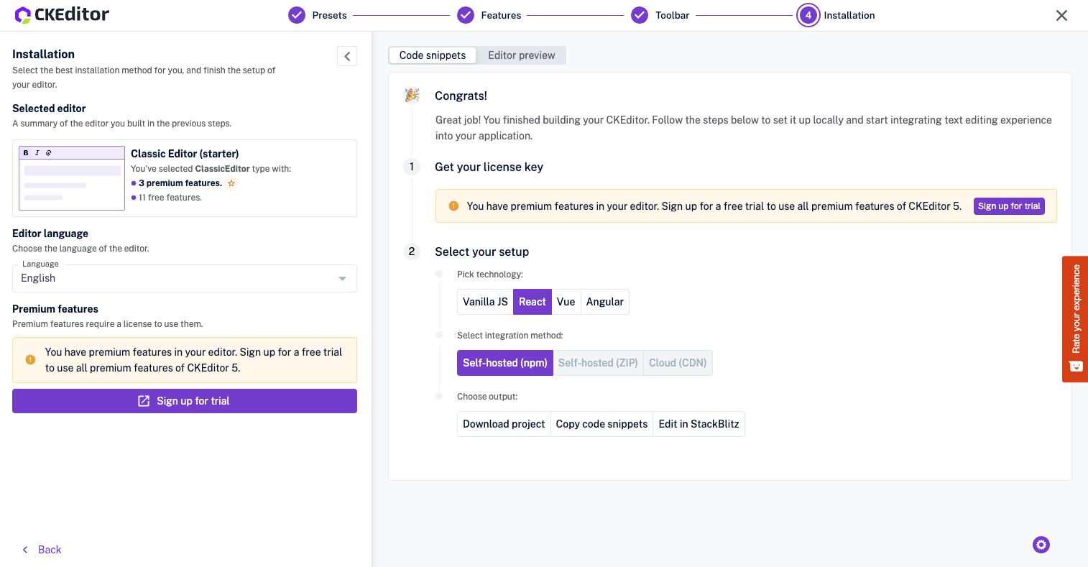Close the builder with the X icon
1088x567 pixels.
click(1061, 15)
